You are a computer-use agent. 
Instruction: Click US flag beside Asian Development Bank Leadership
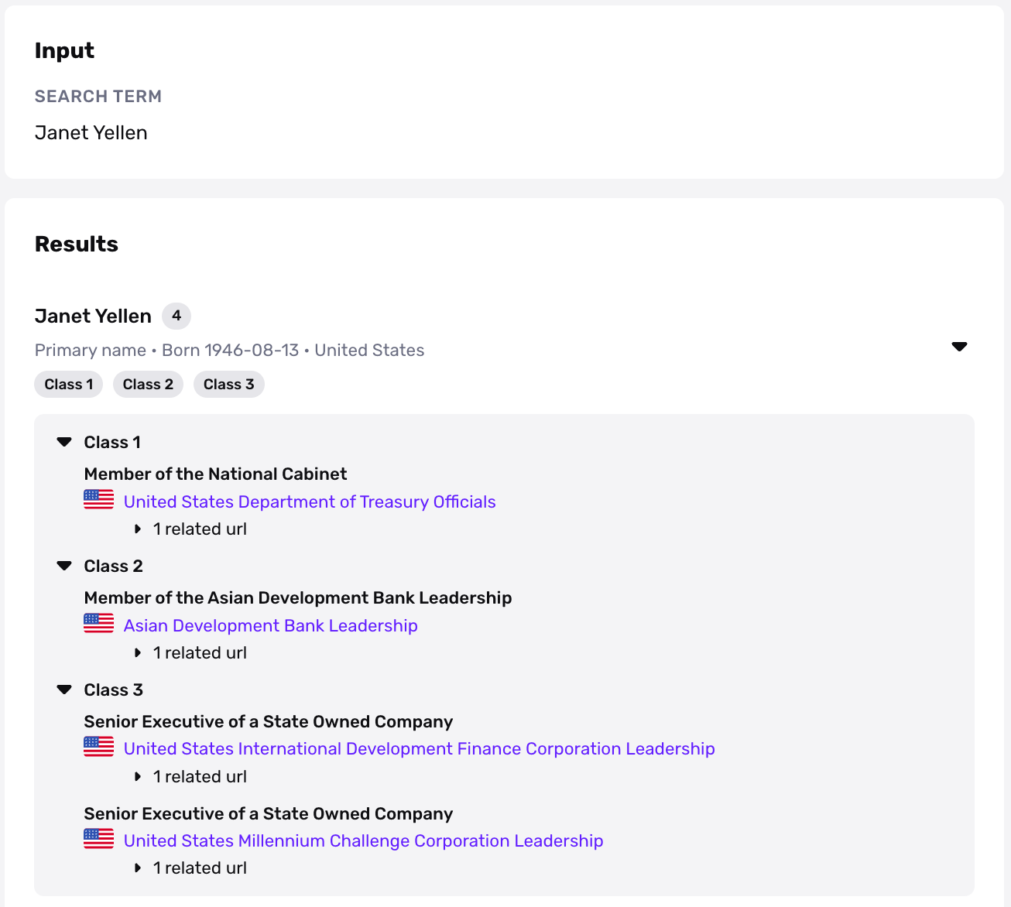(x=99, y=624)
